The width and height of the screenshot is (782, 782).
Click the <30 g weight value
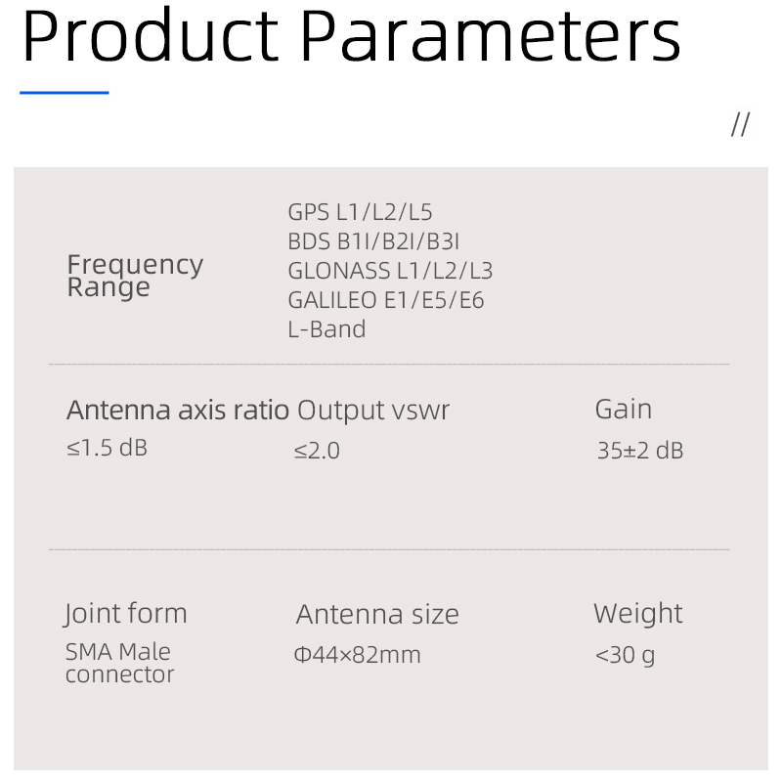pyautogui.click(x=625, y=655)
